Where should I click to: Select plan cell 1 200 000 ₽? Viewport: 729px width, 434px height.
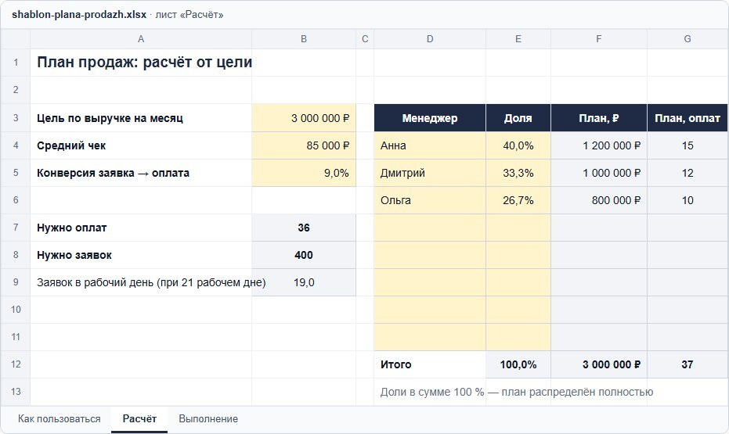599,145
